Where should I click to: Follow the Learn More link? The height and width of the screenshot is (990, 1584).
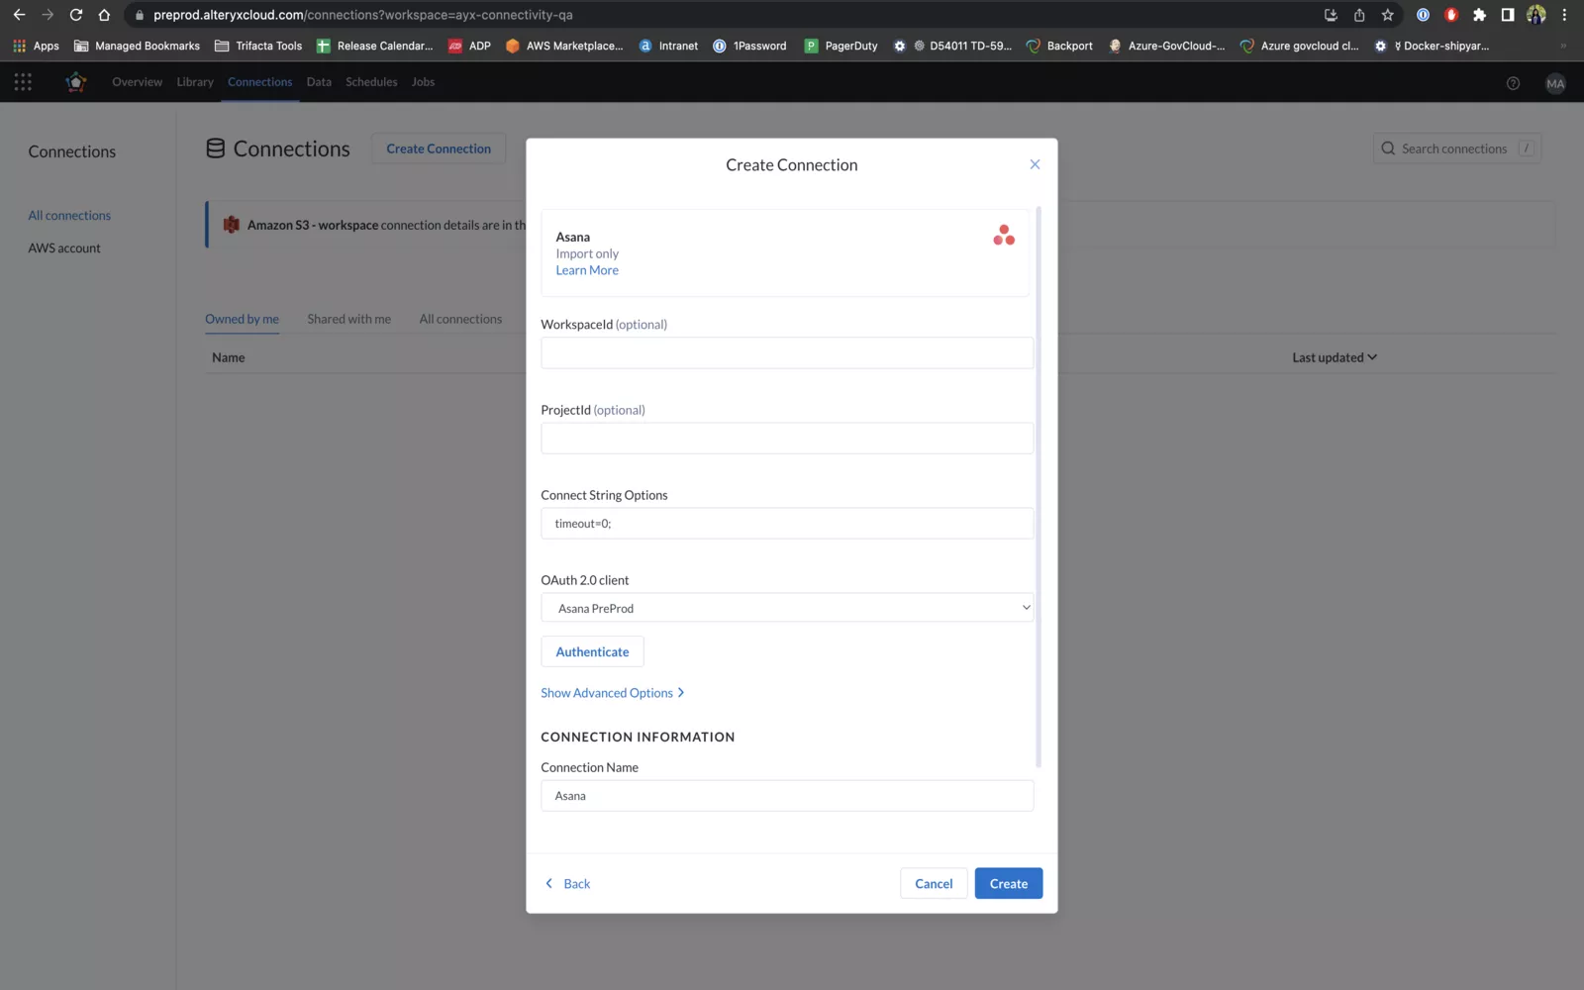tap(587, 270)
